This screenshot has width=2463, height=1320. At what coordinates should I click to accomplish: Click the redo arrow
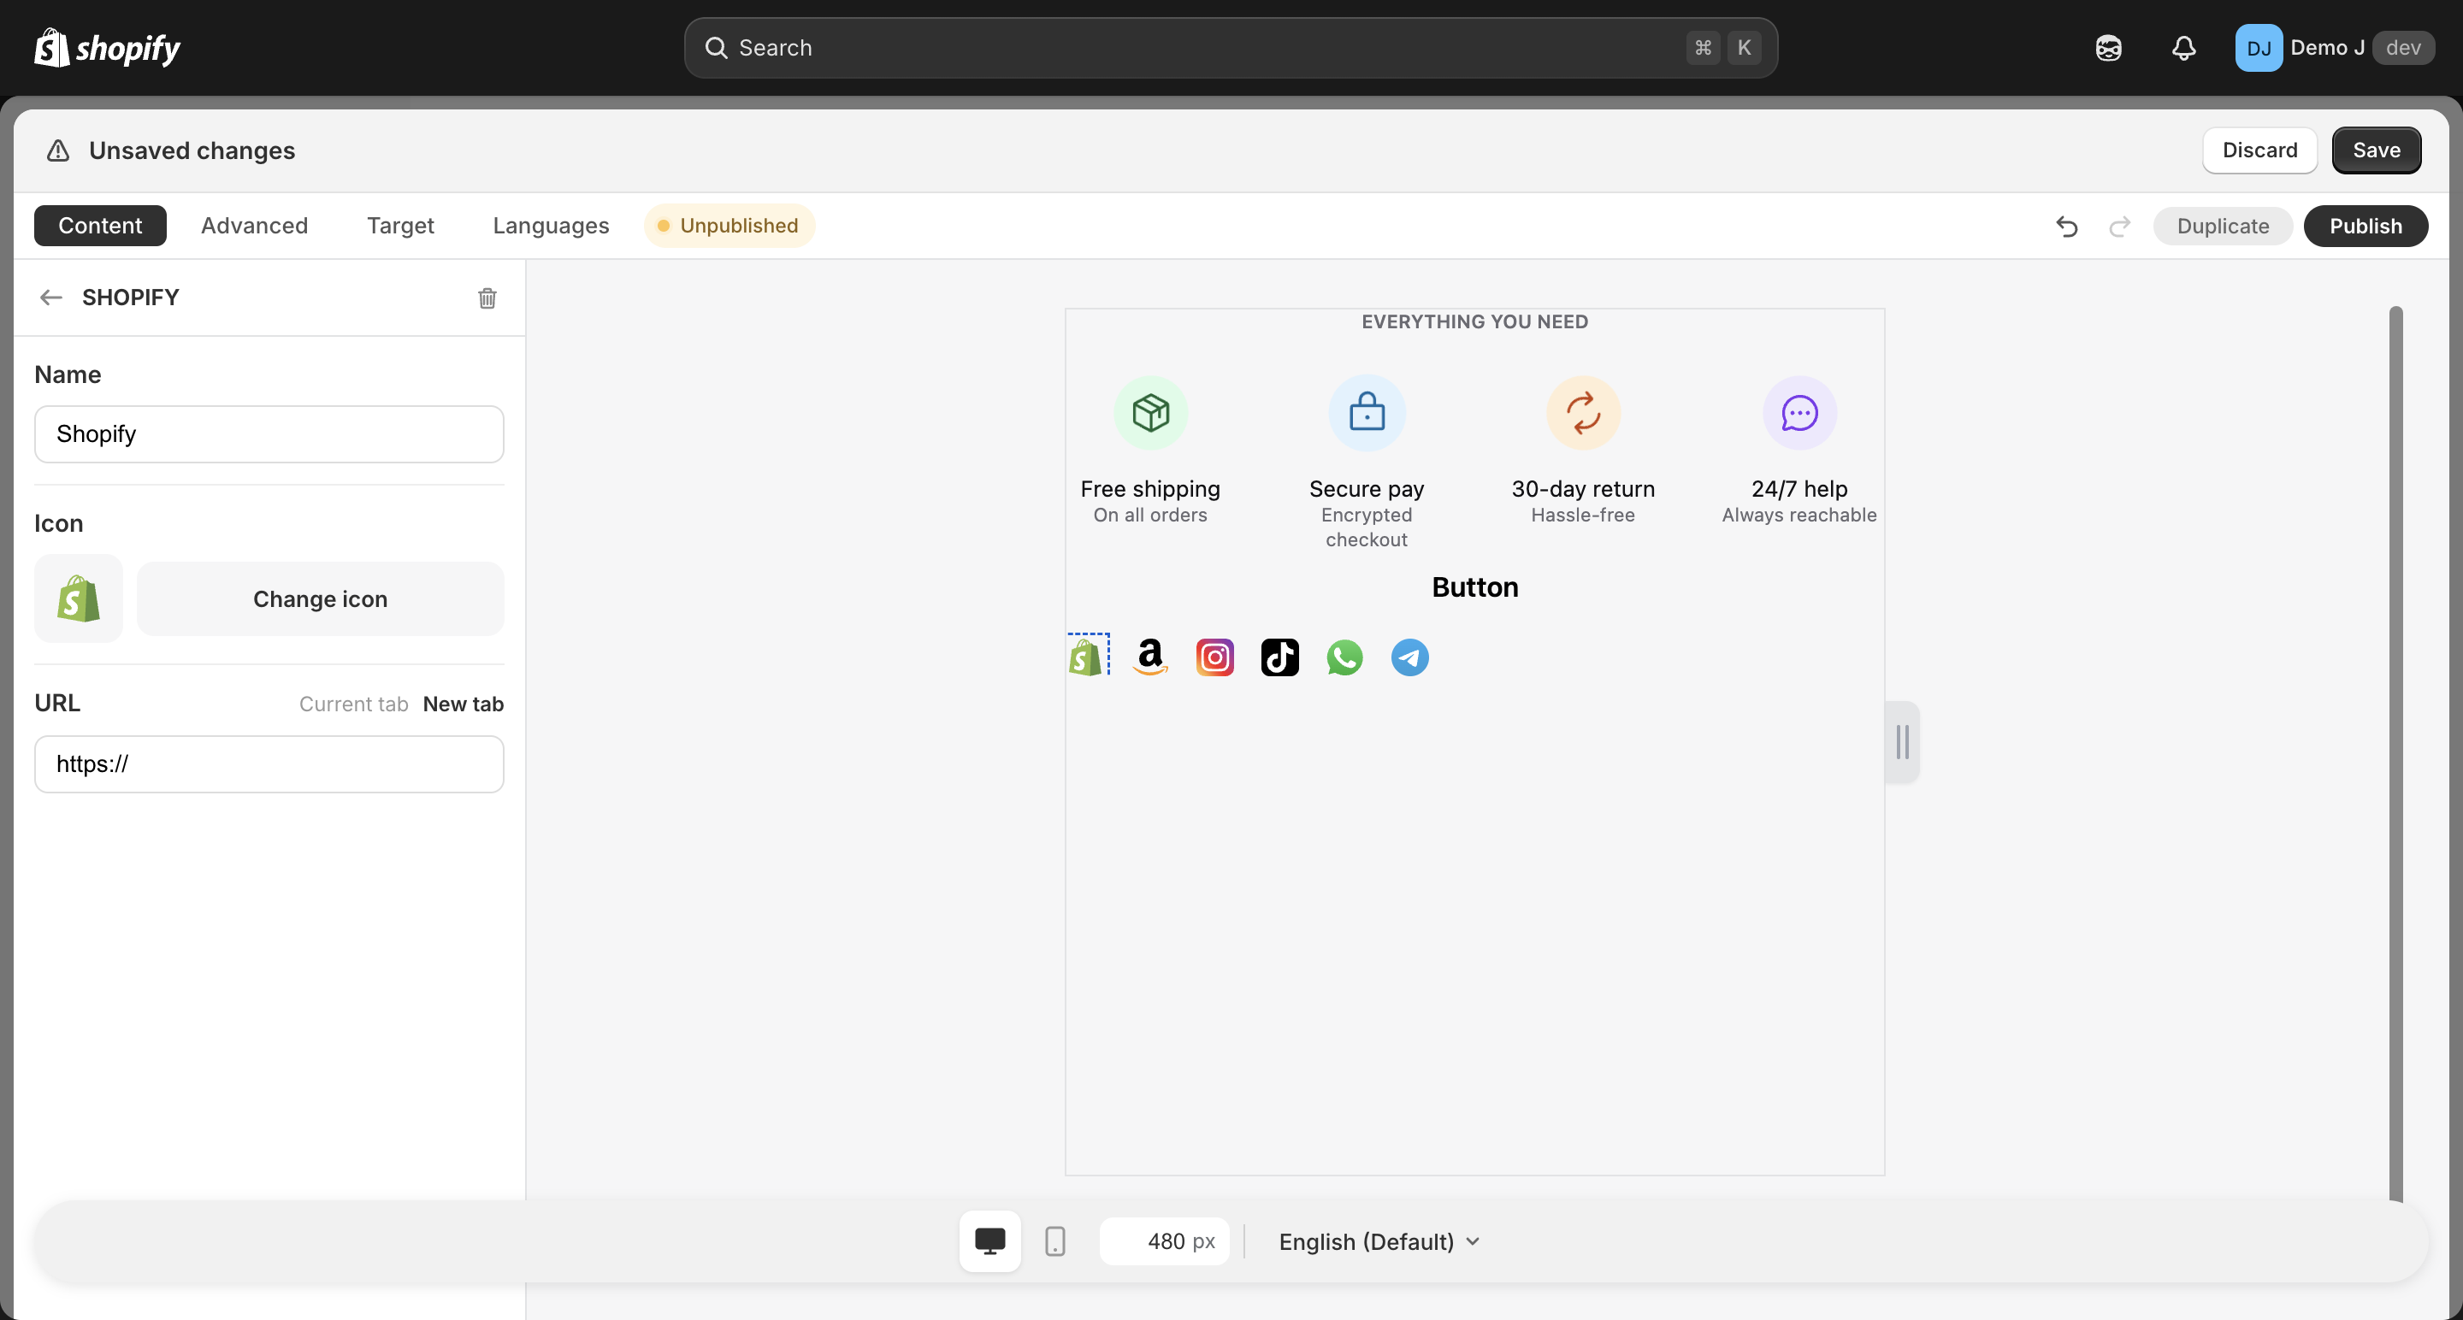click(x=2119, y=227)
